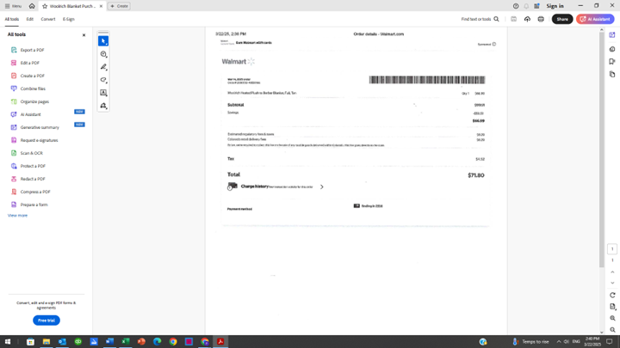This screenshot has width=620, height=348.
Task: Open the text box add tool
Action: click(x=103, y=93)
